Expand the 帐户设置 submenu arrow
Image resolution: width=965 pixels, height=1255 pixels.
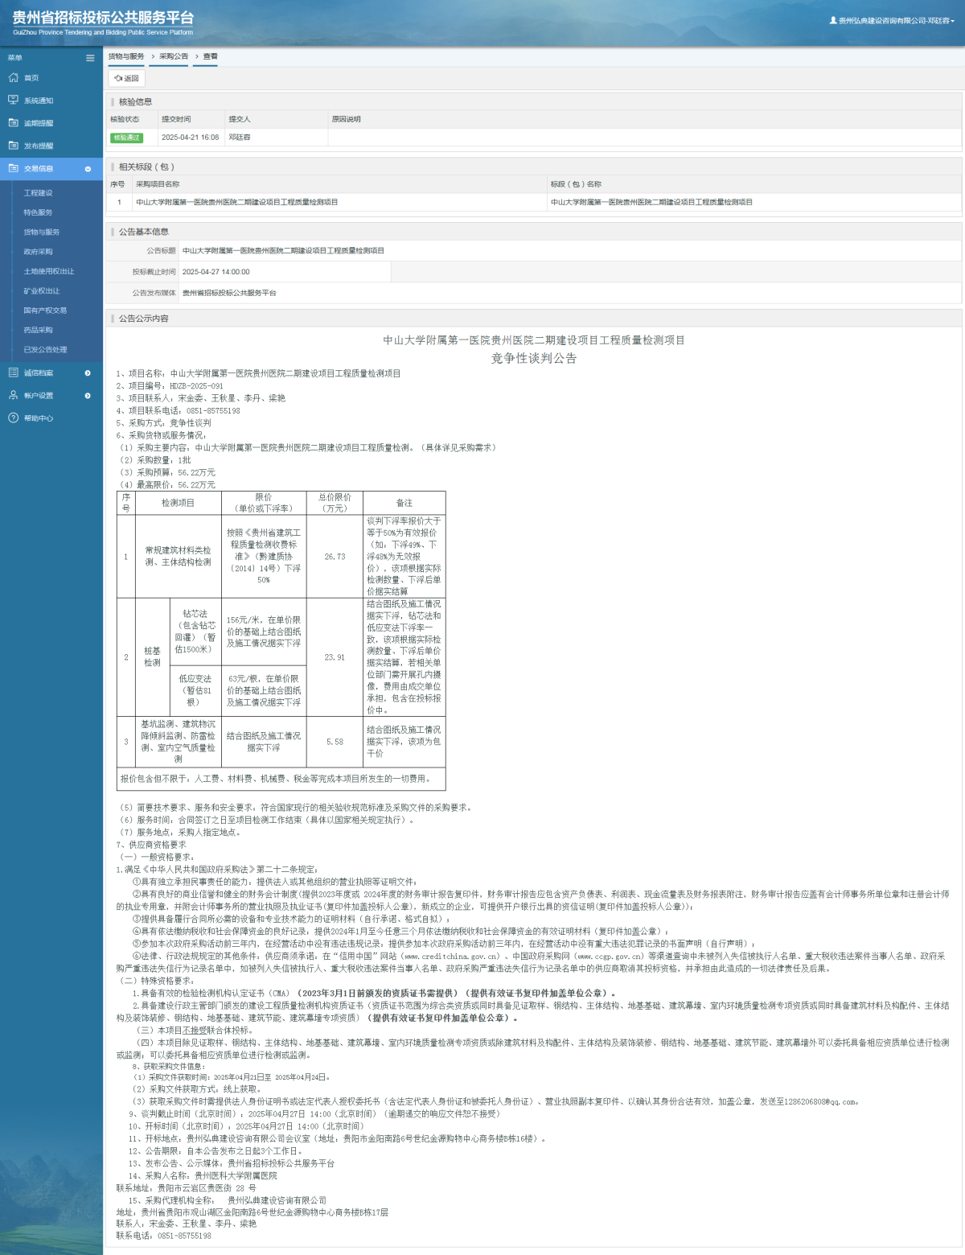88,395
